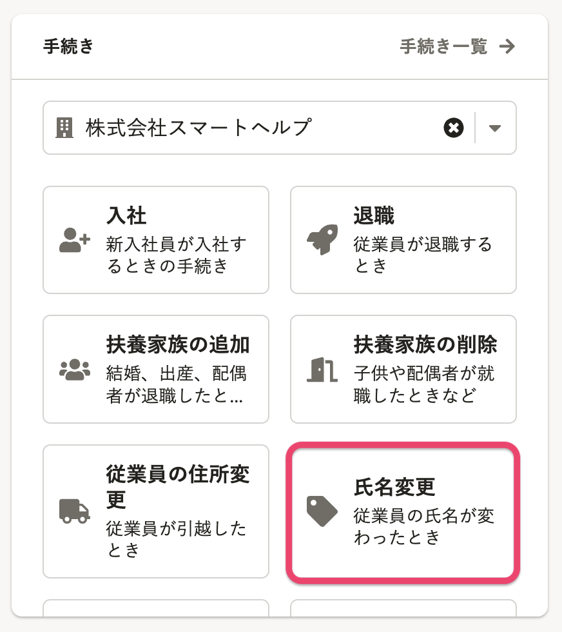Viewport: 562px width, 632px height.
Task: Click the truck icon for 従業員の住所変更
Action: 74,510
